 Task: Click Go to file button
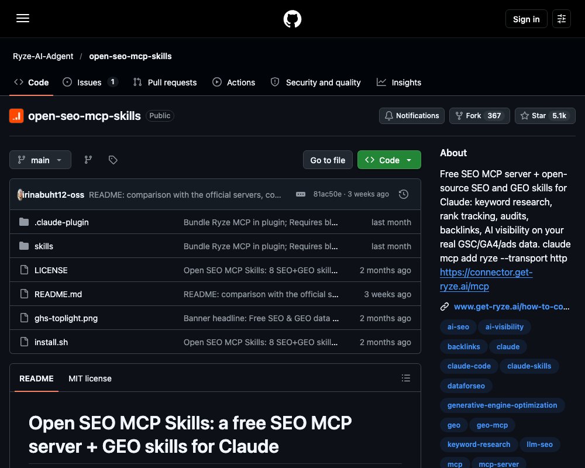tap(328, 160)
